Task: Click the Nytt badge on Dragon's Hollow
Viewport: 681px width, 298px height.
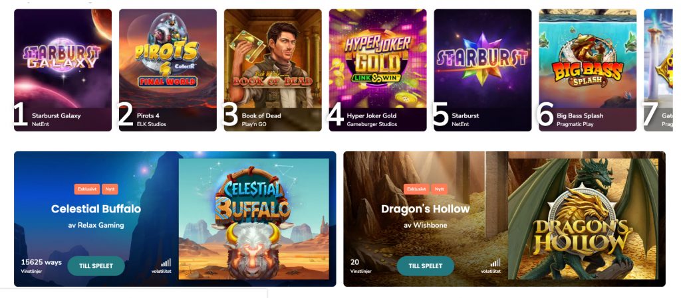Action: pos(440,189)
